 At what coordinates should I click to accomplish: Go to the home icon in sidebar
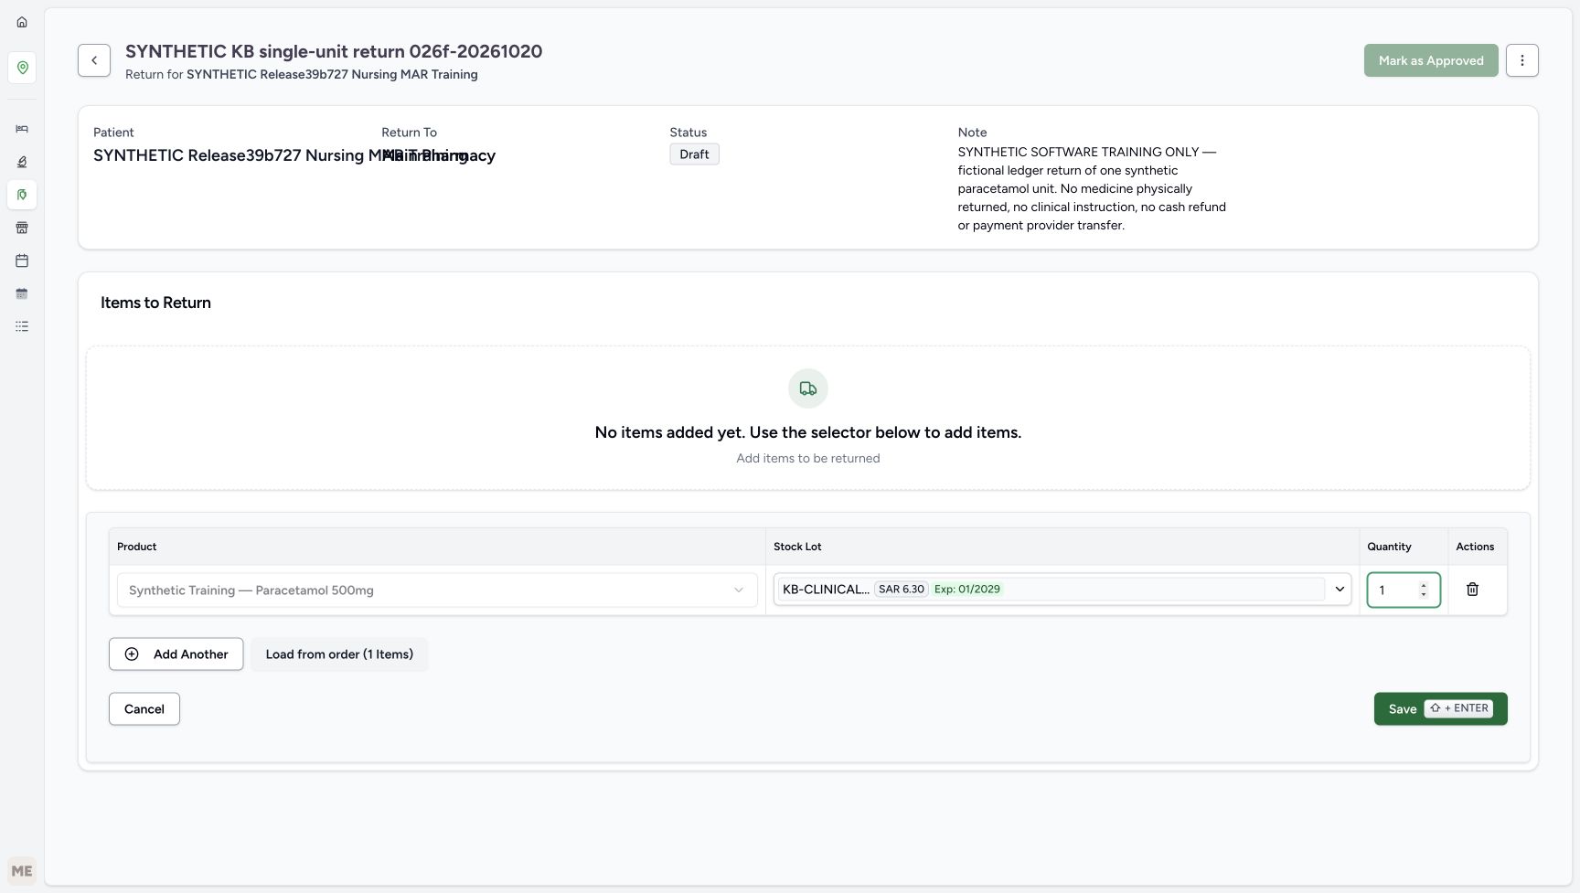(x=22, y=22)
